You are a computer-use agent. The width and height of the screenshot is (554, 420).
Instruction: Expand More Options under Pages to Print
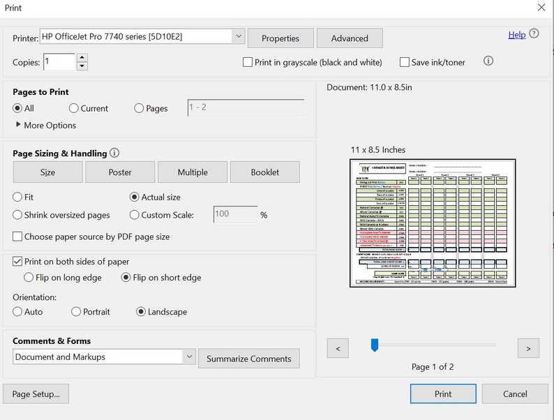tap(46, 125)
